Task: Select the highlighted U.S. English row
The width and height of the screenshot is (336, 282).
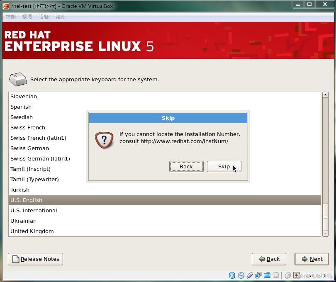Action: 164,200
